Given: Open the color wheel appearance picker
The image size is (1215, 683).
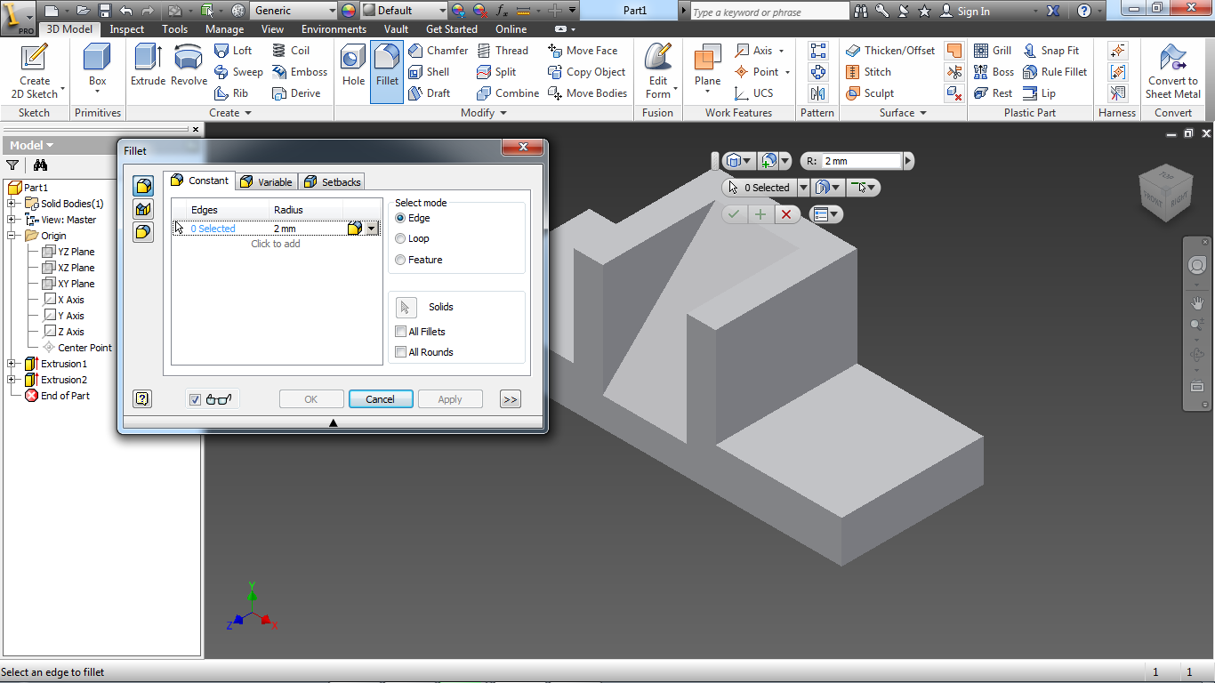Looking at the screenshot, I should click(348, 11).
